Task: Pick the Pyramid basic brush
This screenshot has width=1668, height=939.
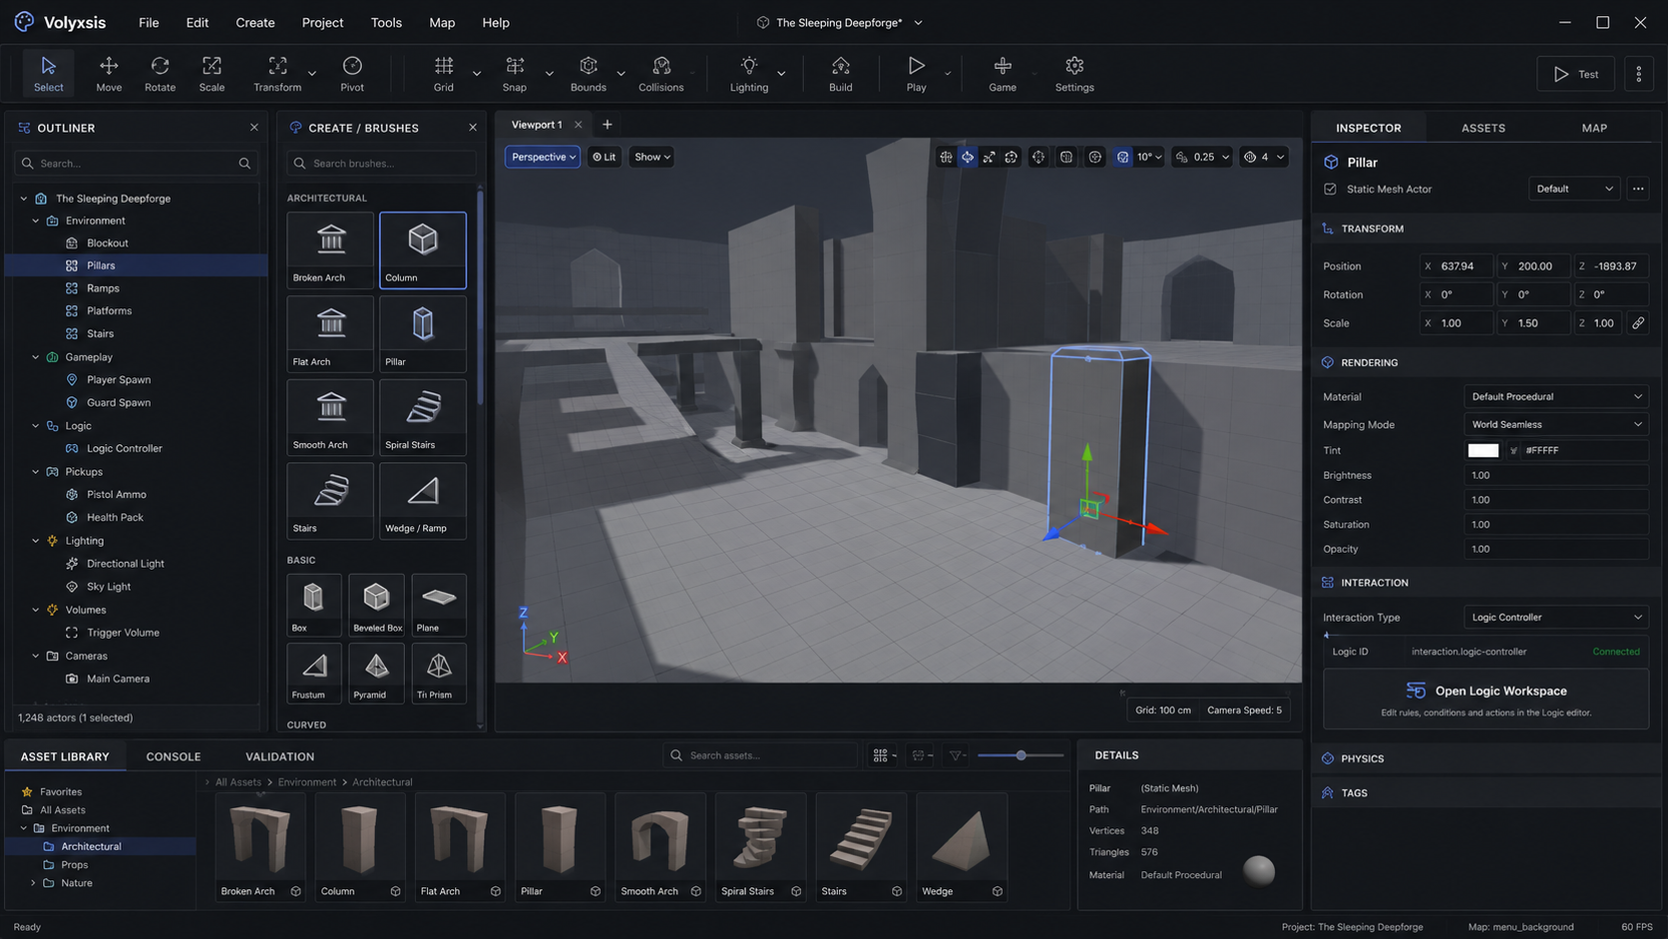Action: pos(376,673)
